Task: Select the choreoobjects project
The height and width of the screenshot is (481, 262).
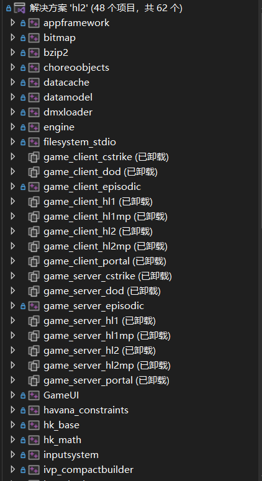Action: 76,68
